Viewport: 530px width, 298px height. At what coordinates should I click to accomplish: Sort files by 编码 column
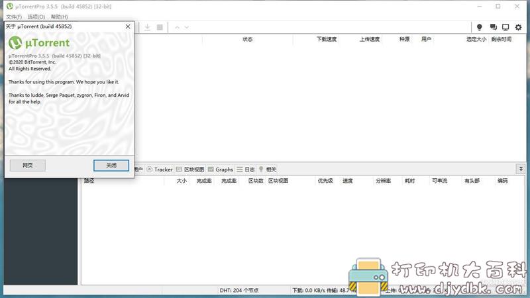[502, 181]
